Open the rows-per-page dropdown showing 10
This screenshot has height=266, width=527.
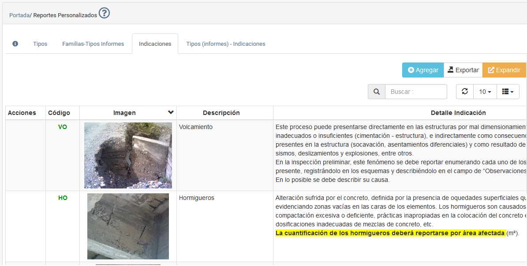[485, 92]
